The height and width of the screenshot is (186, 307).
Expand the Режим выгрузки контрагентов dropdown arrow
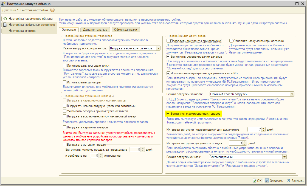158,48
